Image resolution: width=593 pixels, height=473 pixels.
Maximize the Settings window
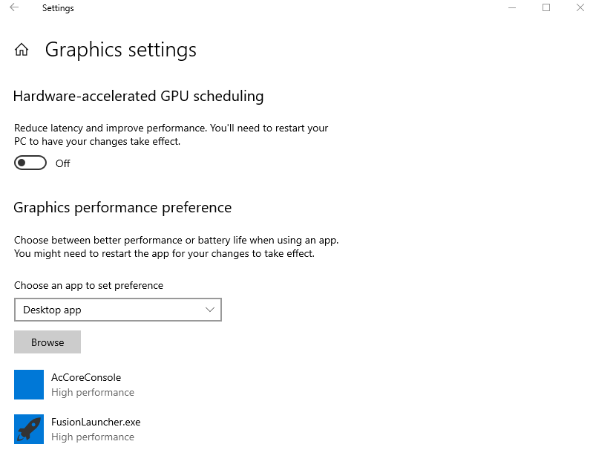pos(546,8)
